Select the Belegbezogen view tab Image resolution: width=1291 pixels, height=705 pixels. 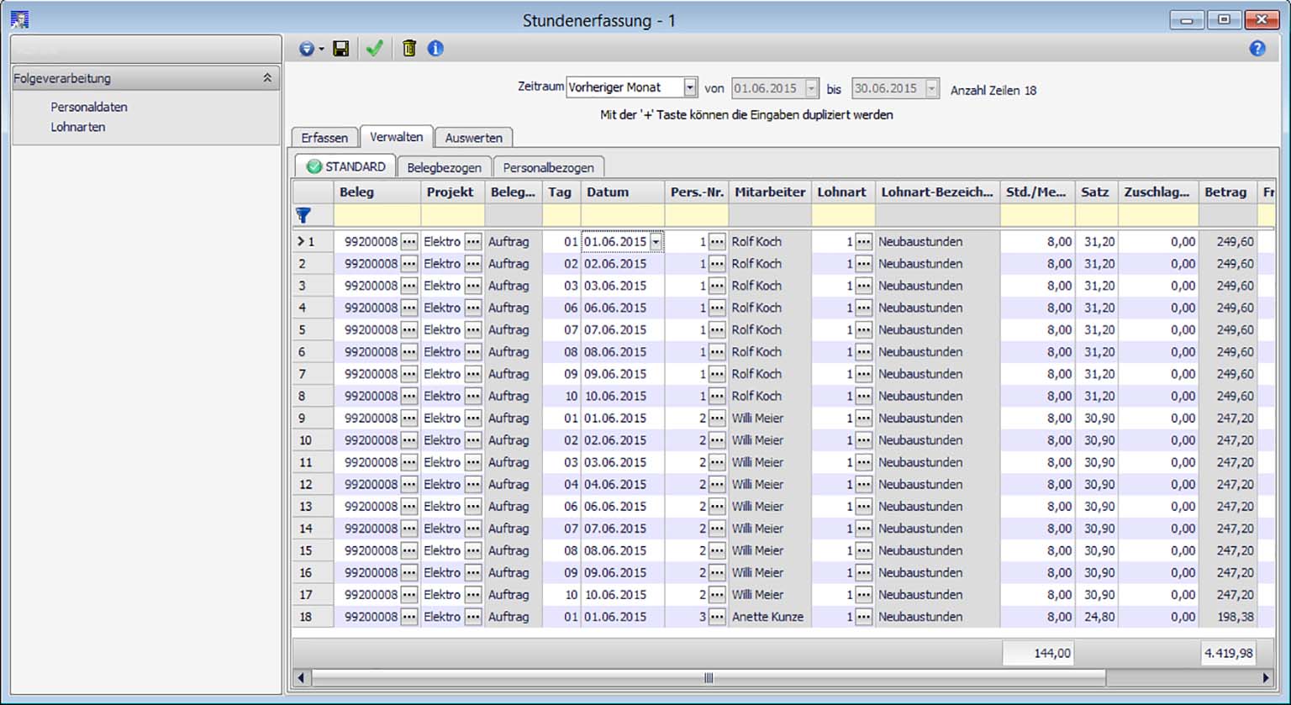pos(444,167)
